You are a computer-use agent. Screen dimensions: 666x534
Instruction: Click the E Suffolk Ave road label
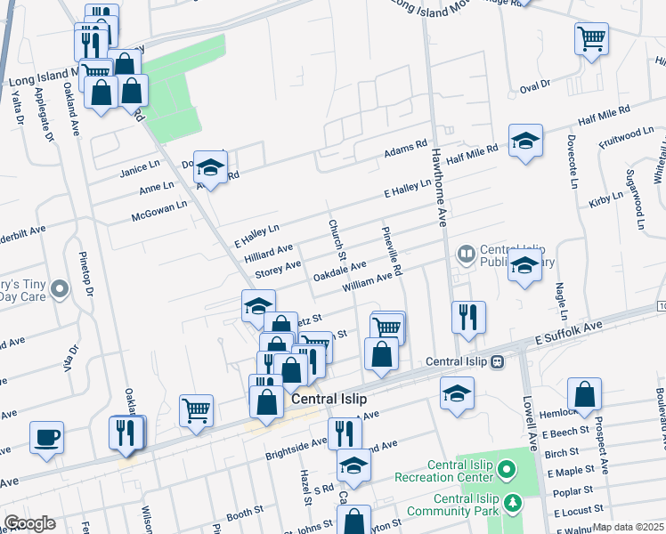pos(569,333)
